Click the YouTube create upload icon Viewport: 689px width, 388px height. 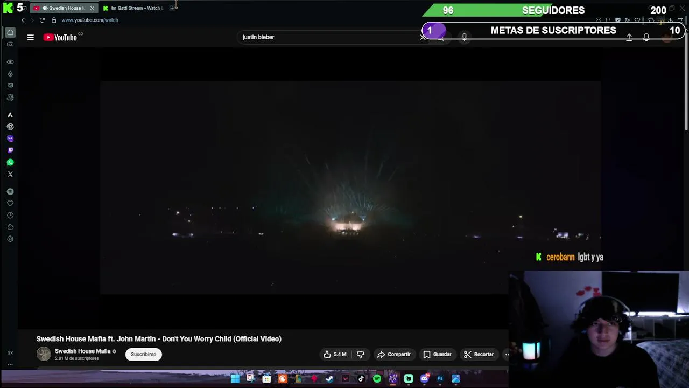click(629, 37)
